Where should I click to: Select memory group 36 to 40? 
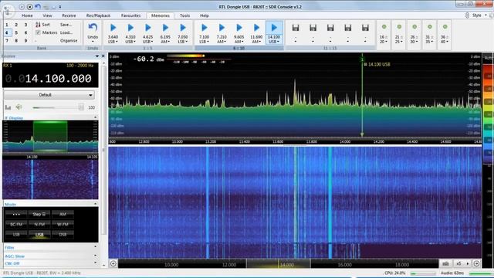[445, 35]
